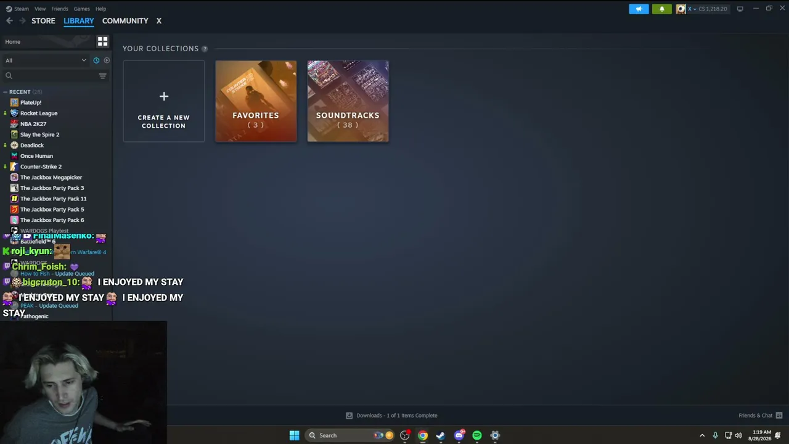Open the Windows Start menu

(294, 435)
